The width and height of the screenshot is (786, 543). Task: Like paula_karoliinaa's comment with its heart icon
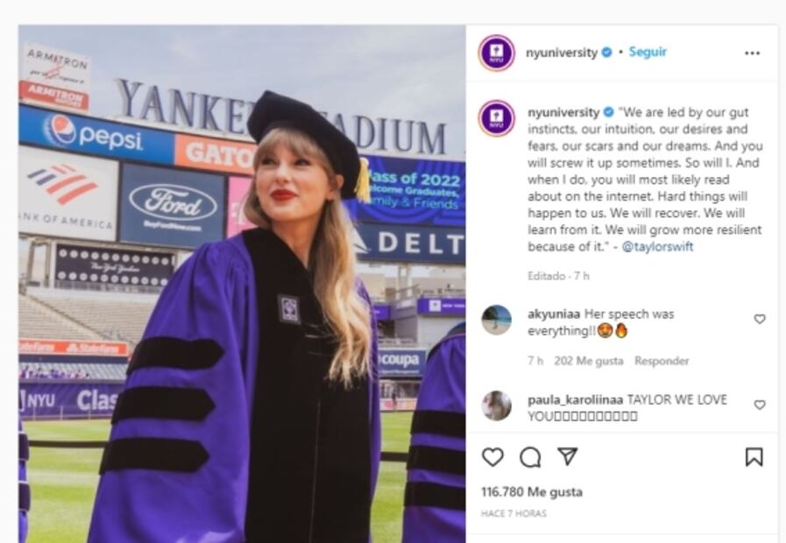tap(761, 404)
